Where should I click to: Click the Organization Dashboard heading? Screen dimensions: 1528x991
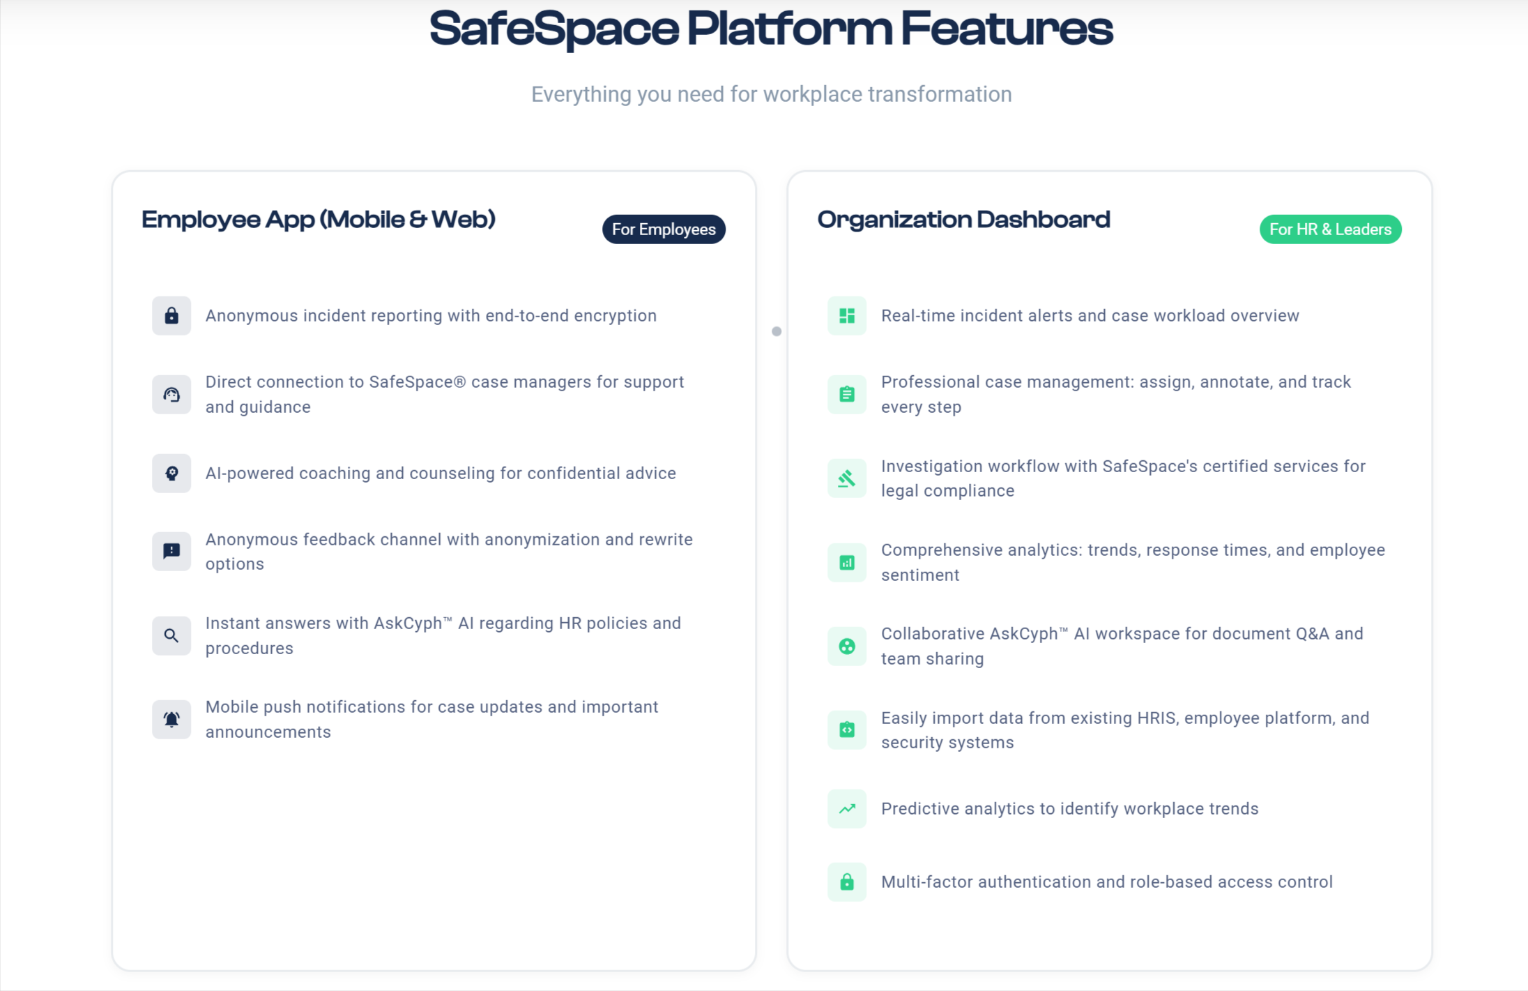963,220
